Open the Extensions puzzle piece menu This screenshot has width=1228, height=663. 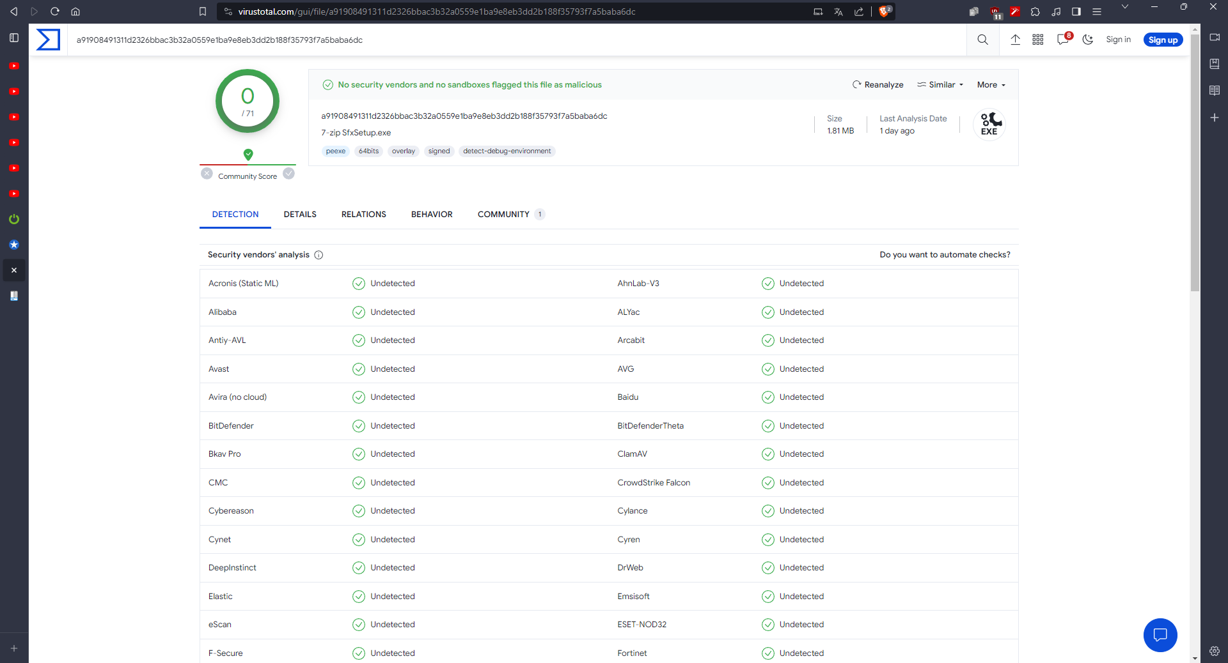pyautogui.click(x=1035, y=11)
